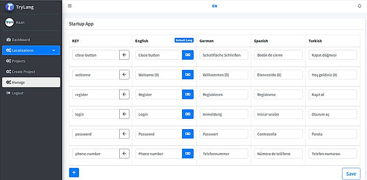Expand the Localizations sidebar menu
This screenshot has width=367, height=180.
tap(31, 50)
